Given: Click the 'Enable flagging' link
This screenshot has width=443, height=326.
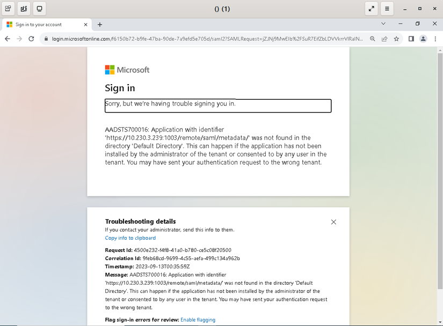Looking at the screenshot, I should point(198,320).
